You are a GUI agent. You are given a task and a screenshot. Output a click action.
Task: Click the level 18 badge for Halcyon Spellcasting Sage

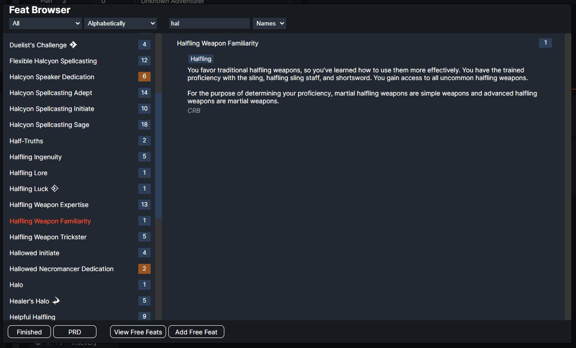[144, 124]
